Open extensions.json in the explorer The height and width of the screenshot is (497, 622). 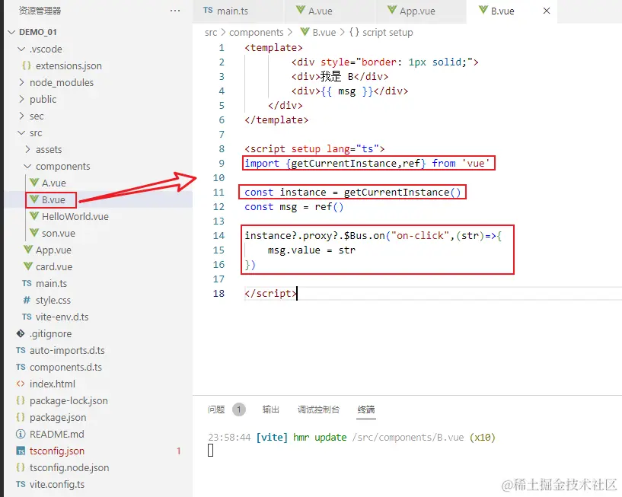(x=69, y=65)
